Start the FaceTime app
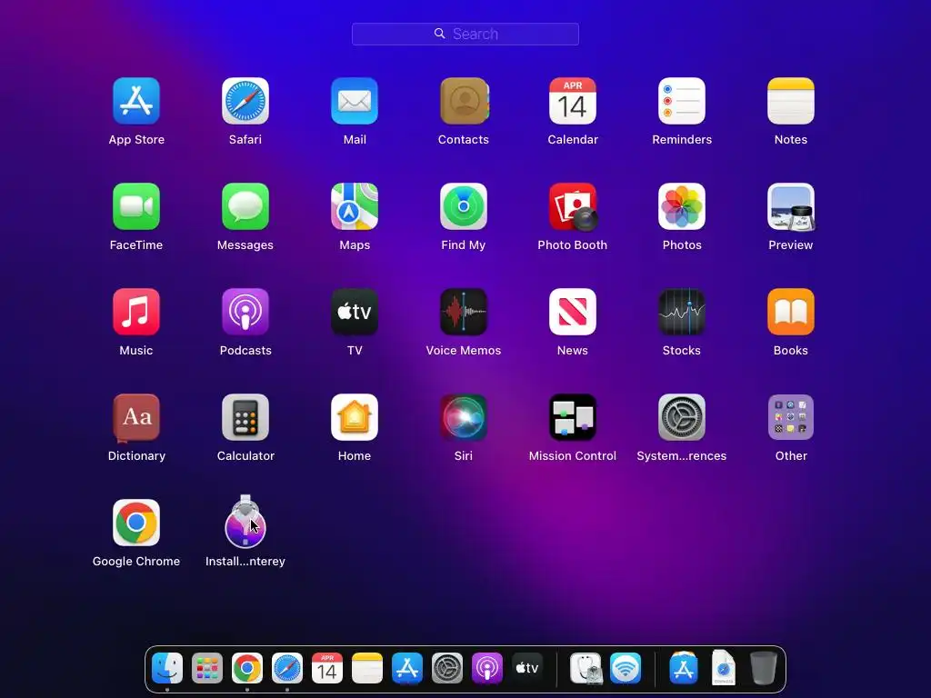Viewport: 931px width, 698px height. 136,206
